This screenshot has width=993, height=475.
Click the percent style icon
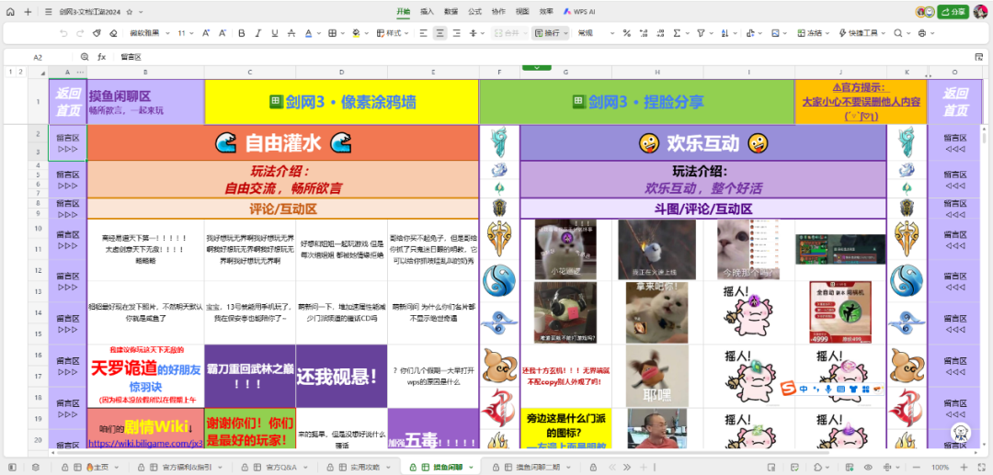pyautogui.click(x=626, y=33)
